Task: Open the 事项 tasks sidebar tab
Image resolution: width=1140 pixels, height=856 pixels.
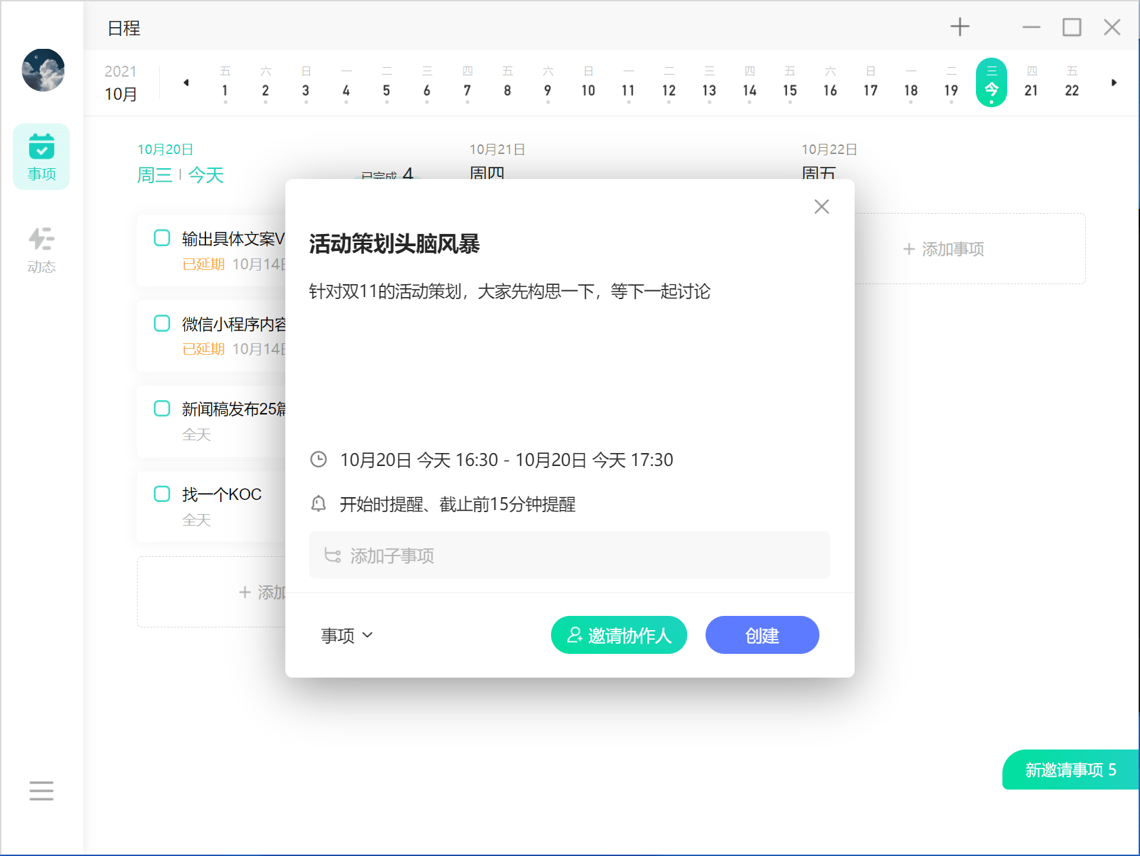Action: [x=41, y=157]
